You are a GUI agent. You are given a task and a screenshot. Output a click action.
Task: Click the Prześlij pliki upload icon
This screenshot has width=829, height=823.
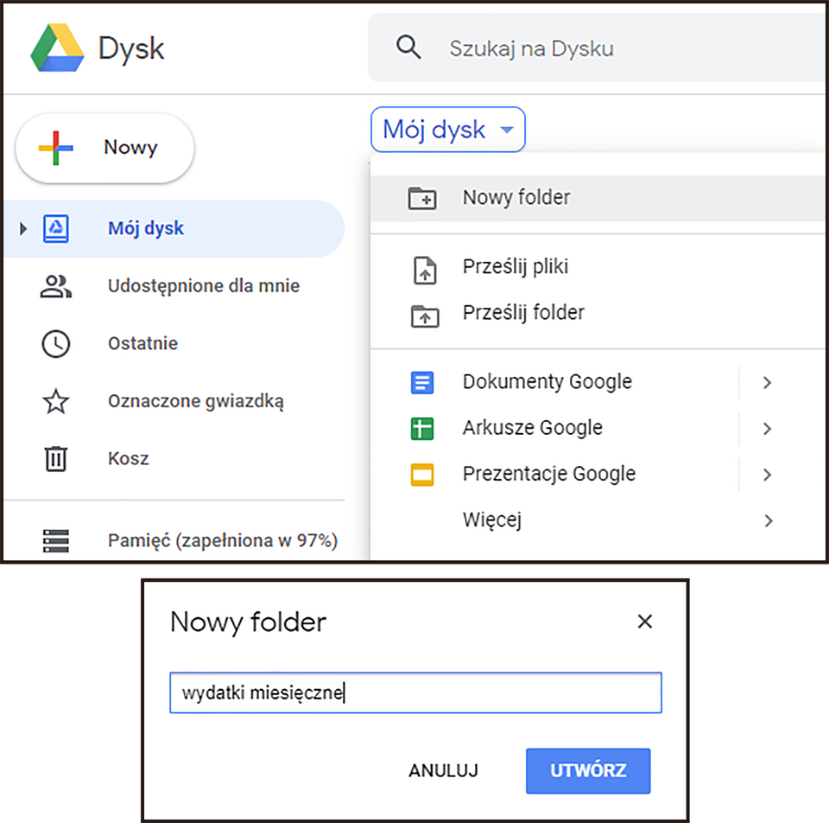pyautogui.click(x=424, y=267)
